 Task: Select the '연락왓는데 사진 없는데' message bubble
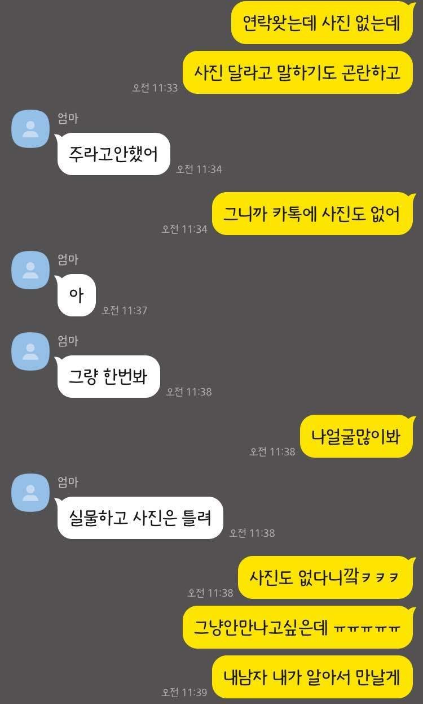(323, 23)
